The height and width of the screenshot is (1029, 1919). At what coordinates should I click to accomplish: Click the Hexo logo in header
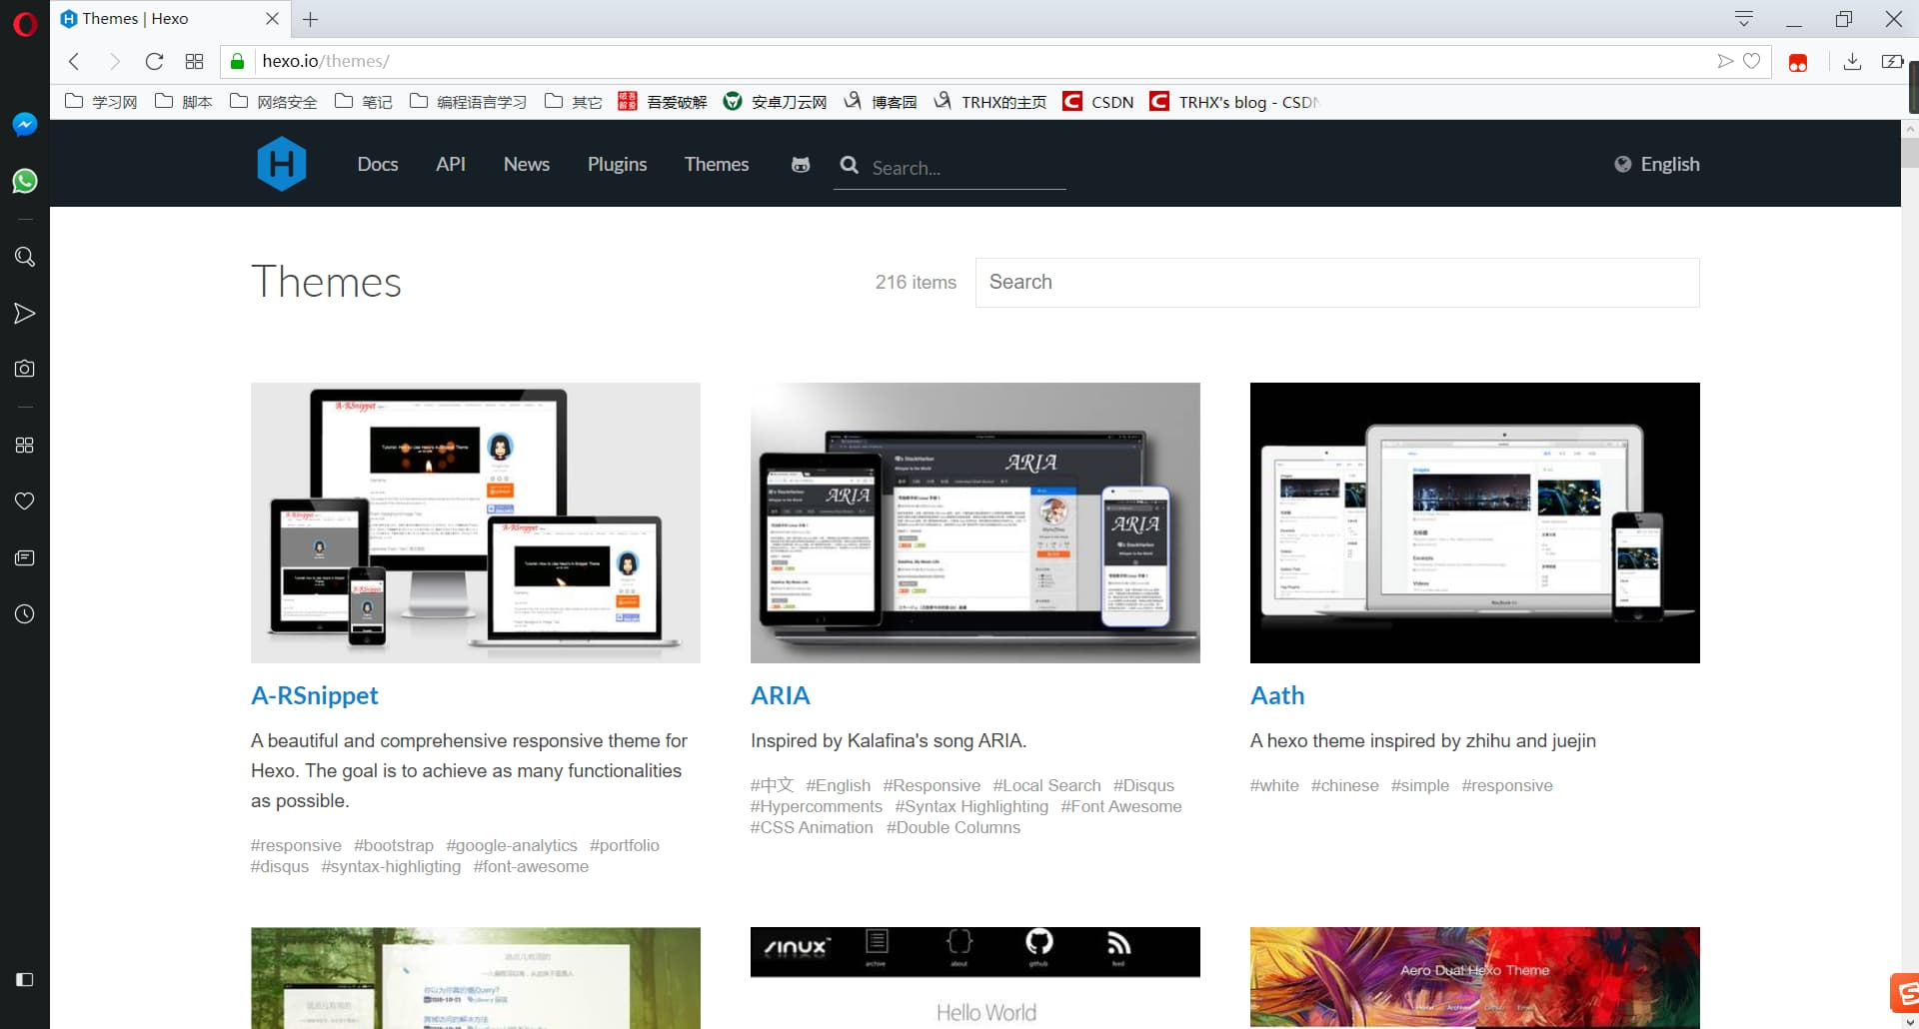click(x=282, y=164)
